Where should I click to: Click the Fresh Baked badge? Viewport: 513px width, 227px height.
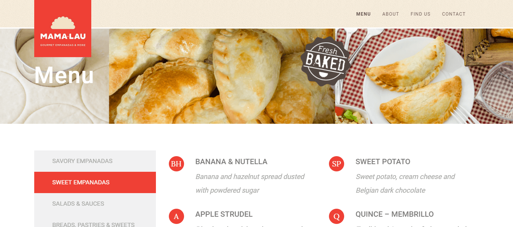pos(326,61)
